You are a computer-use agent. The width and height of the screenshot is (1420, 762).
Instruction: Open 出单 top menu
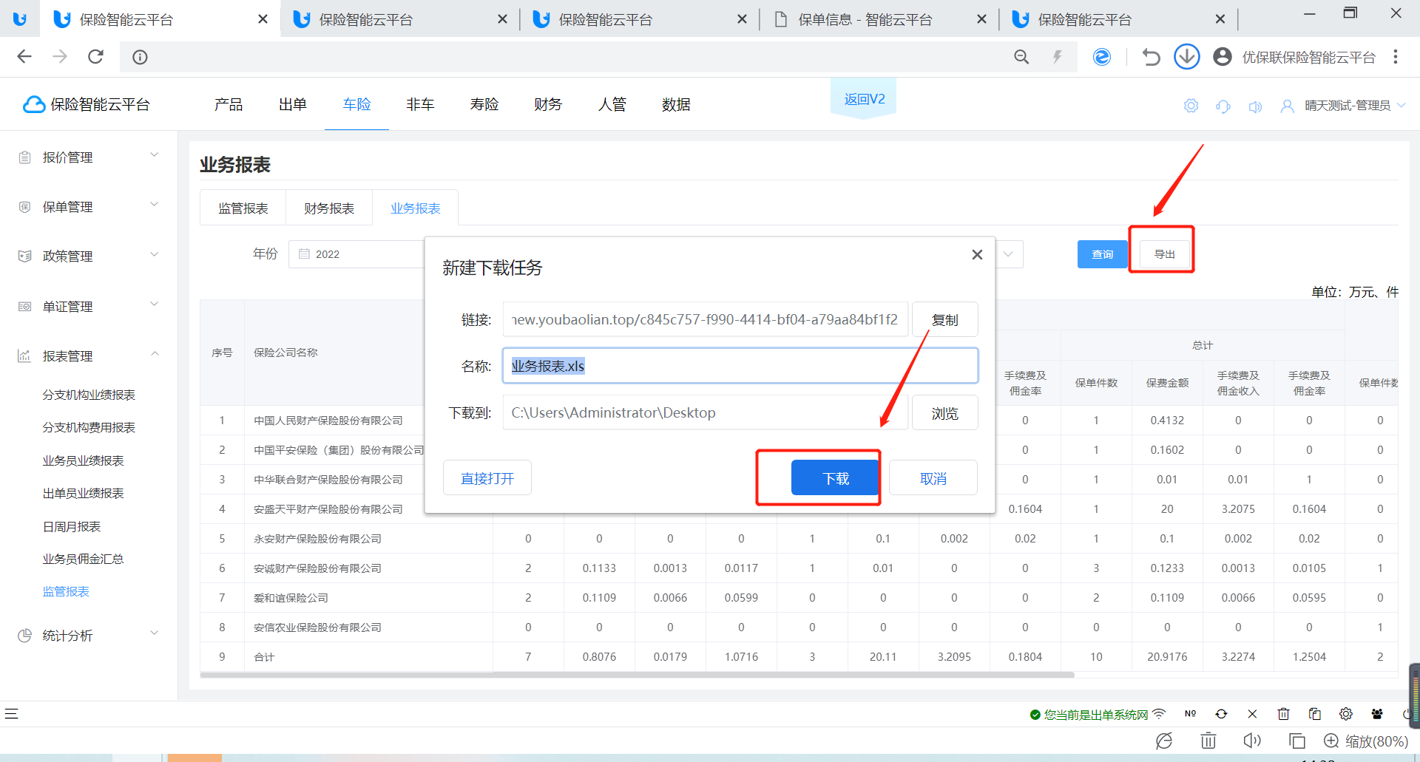(x=293, y=104)
